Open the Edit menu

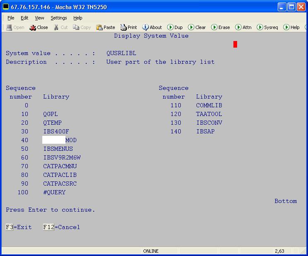pyautogui.click(x=24, y=18)
